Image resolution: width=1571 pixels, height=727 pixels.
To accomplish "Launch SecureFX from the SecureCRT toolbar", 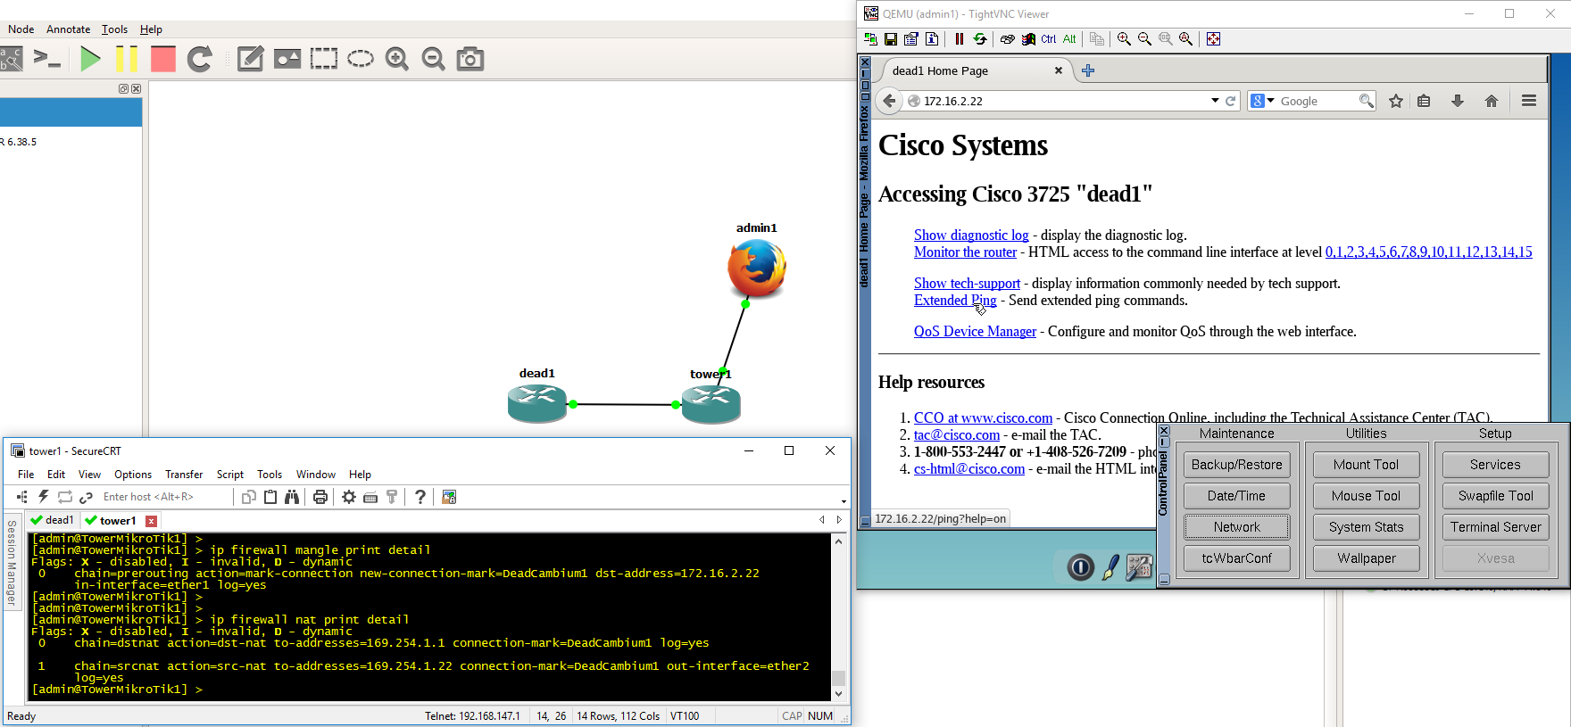I will coord(449,497).
